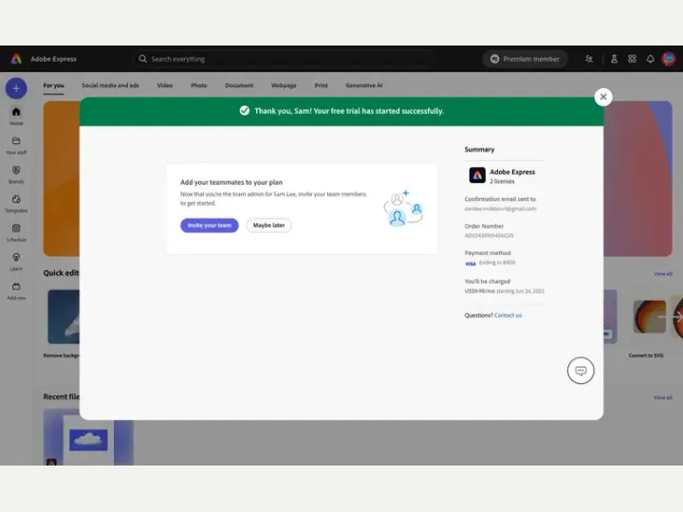This screenshot has width=683, height=512.
Task: Select the Generative AI tab
Action: 364,85
